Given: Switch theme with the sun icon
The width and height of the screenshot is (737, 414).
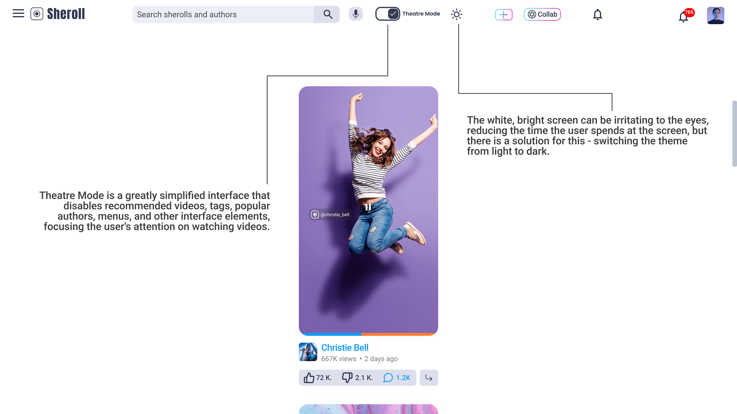Looking at the screenshot, I should (456, 14).
